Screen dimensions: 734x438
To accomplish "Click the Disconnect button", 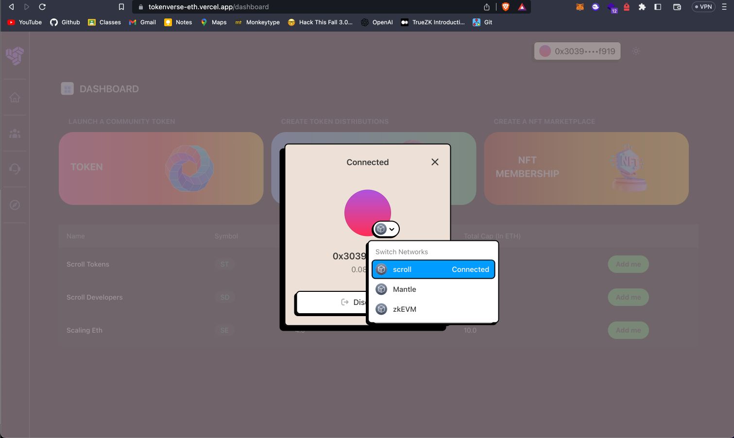I will pyautogui.click(x=331, y=303).
